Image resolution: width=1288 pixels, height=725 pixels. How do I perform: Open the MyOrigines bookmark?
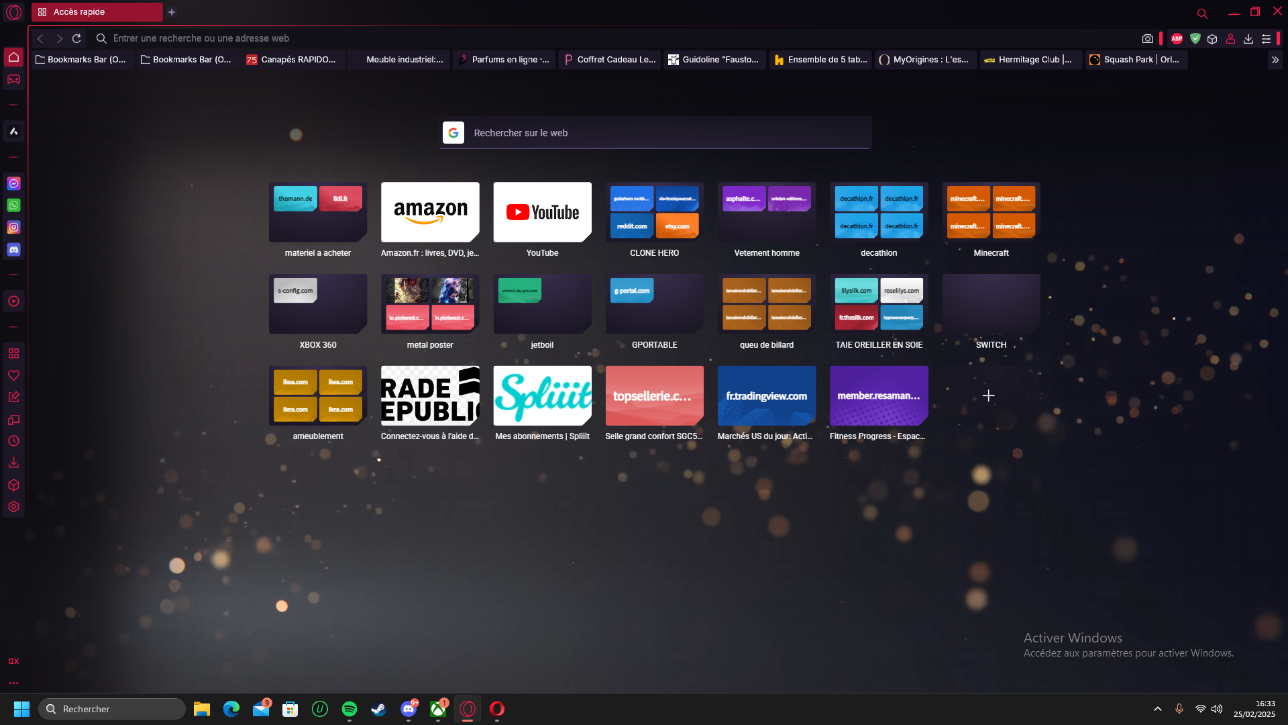tap(925, 60)
